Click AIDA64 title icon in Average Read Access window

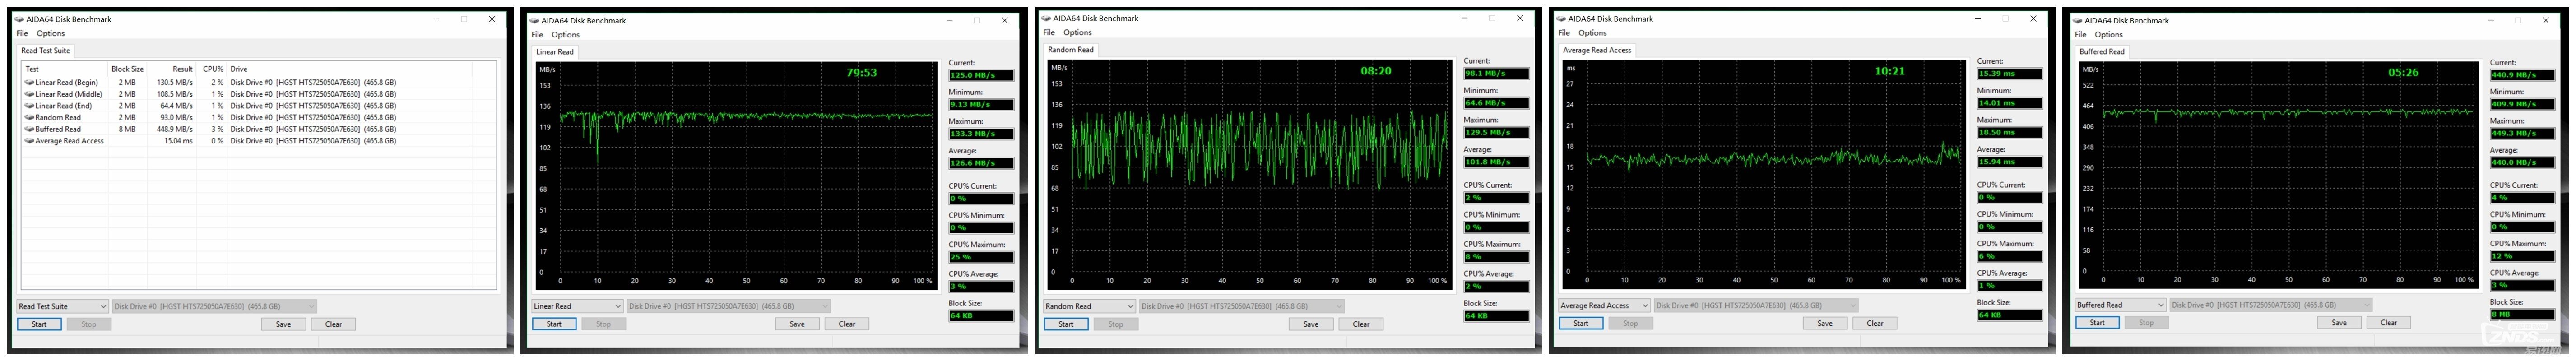click(x=1561, y=19)
